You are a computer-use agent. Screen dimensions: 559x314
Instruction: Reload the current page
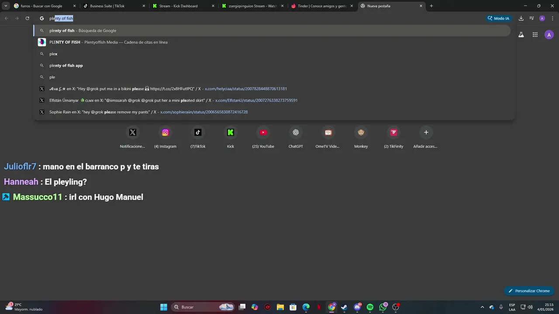pos(27,18)
